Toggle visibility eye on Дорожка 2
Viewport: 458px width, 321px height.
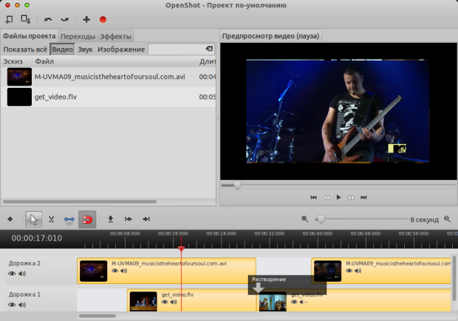12,274
